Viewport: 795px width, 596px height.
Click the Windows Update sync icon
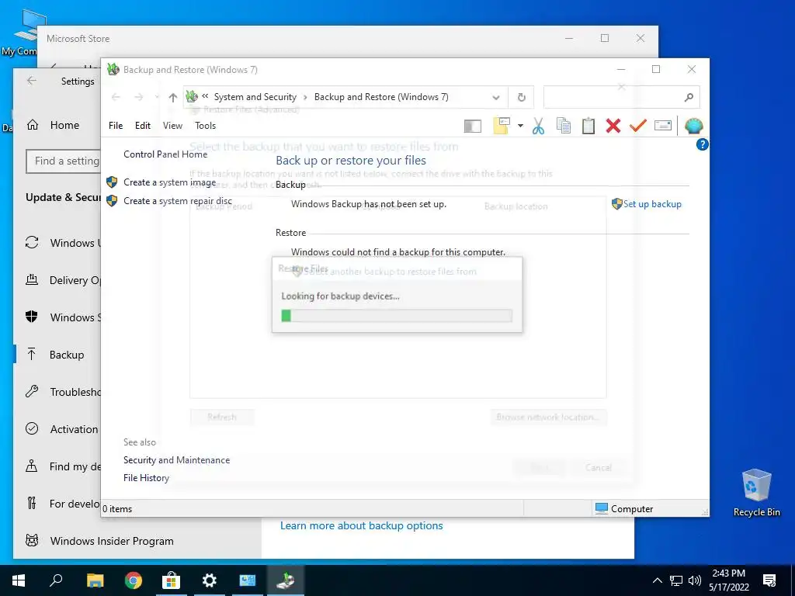coord(32,243)
